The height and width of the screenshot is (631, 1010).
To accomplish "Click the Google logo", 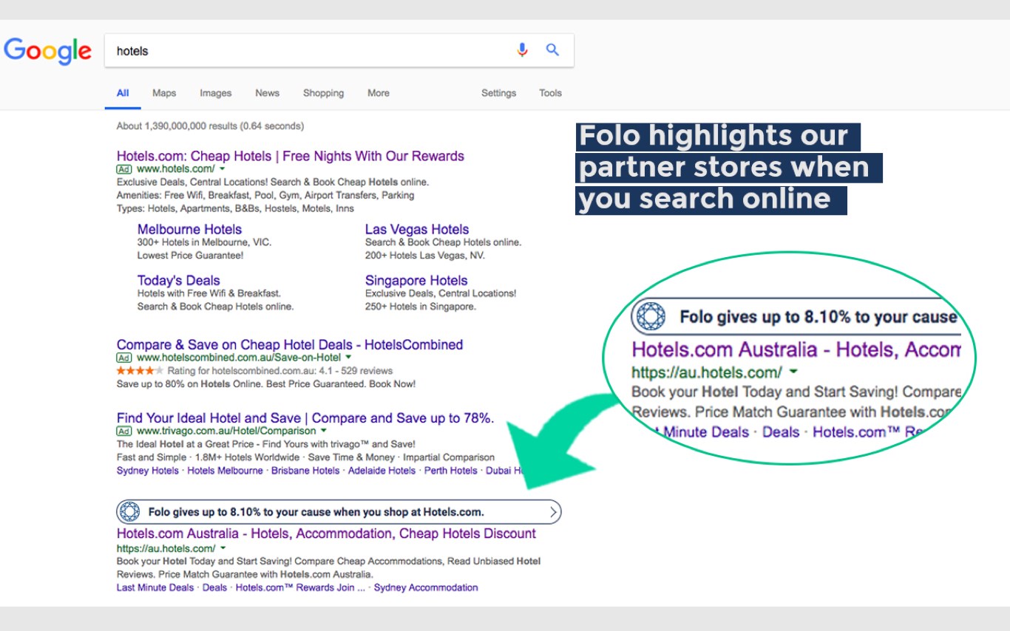I will (x=47, y=51).
